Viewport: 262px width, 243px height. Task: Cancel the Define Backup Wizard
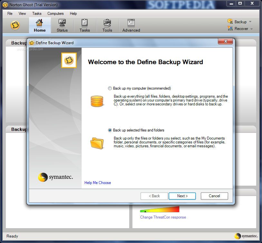point(214,196)
